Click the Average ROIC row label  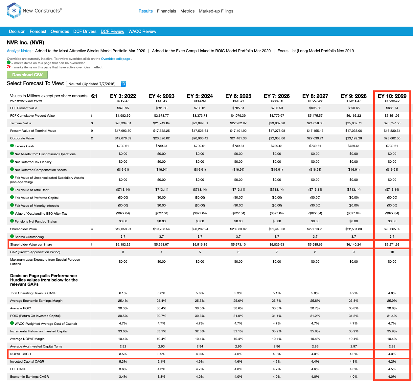click(21, 308)
